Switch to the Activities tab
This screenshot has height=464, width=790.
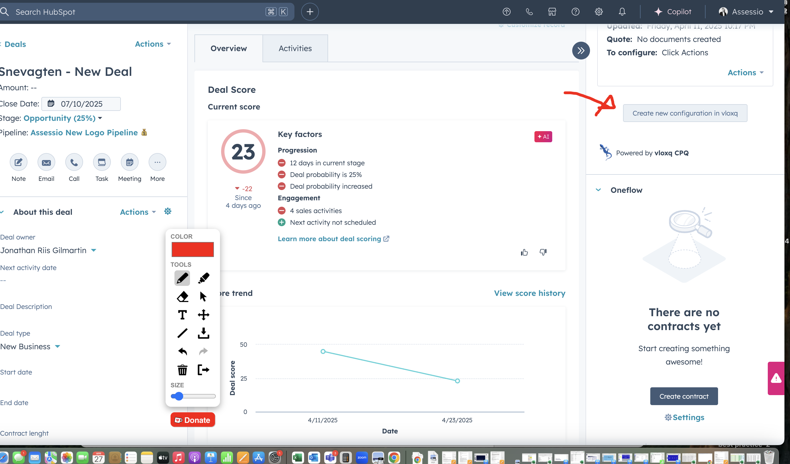pos(295,48)
